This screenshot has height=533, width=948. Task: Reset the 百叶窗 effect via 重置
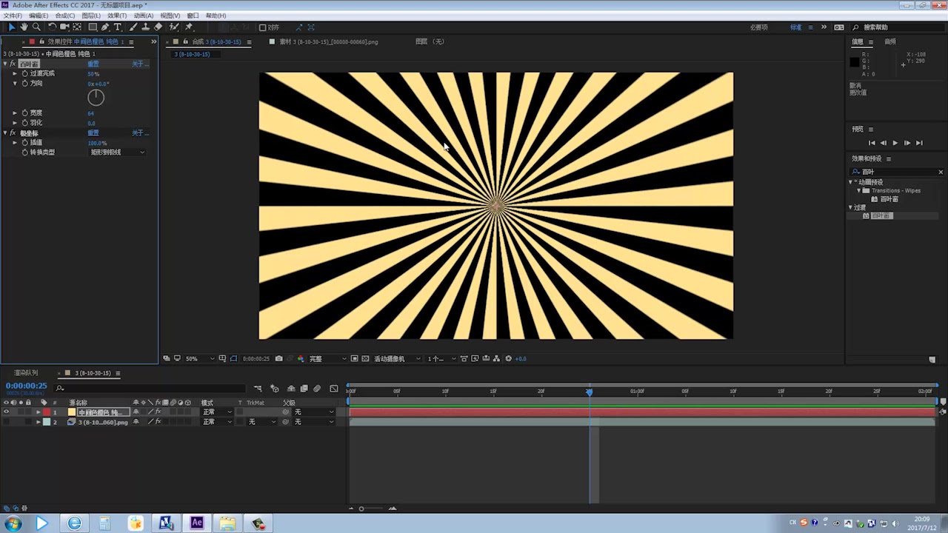(x=93, y=64)
